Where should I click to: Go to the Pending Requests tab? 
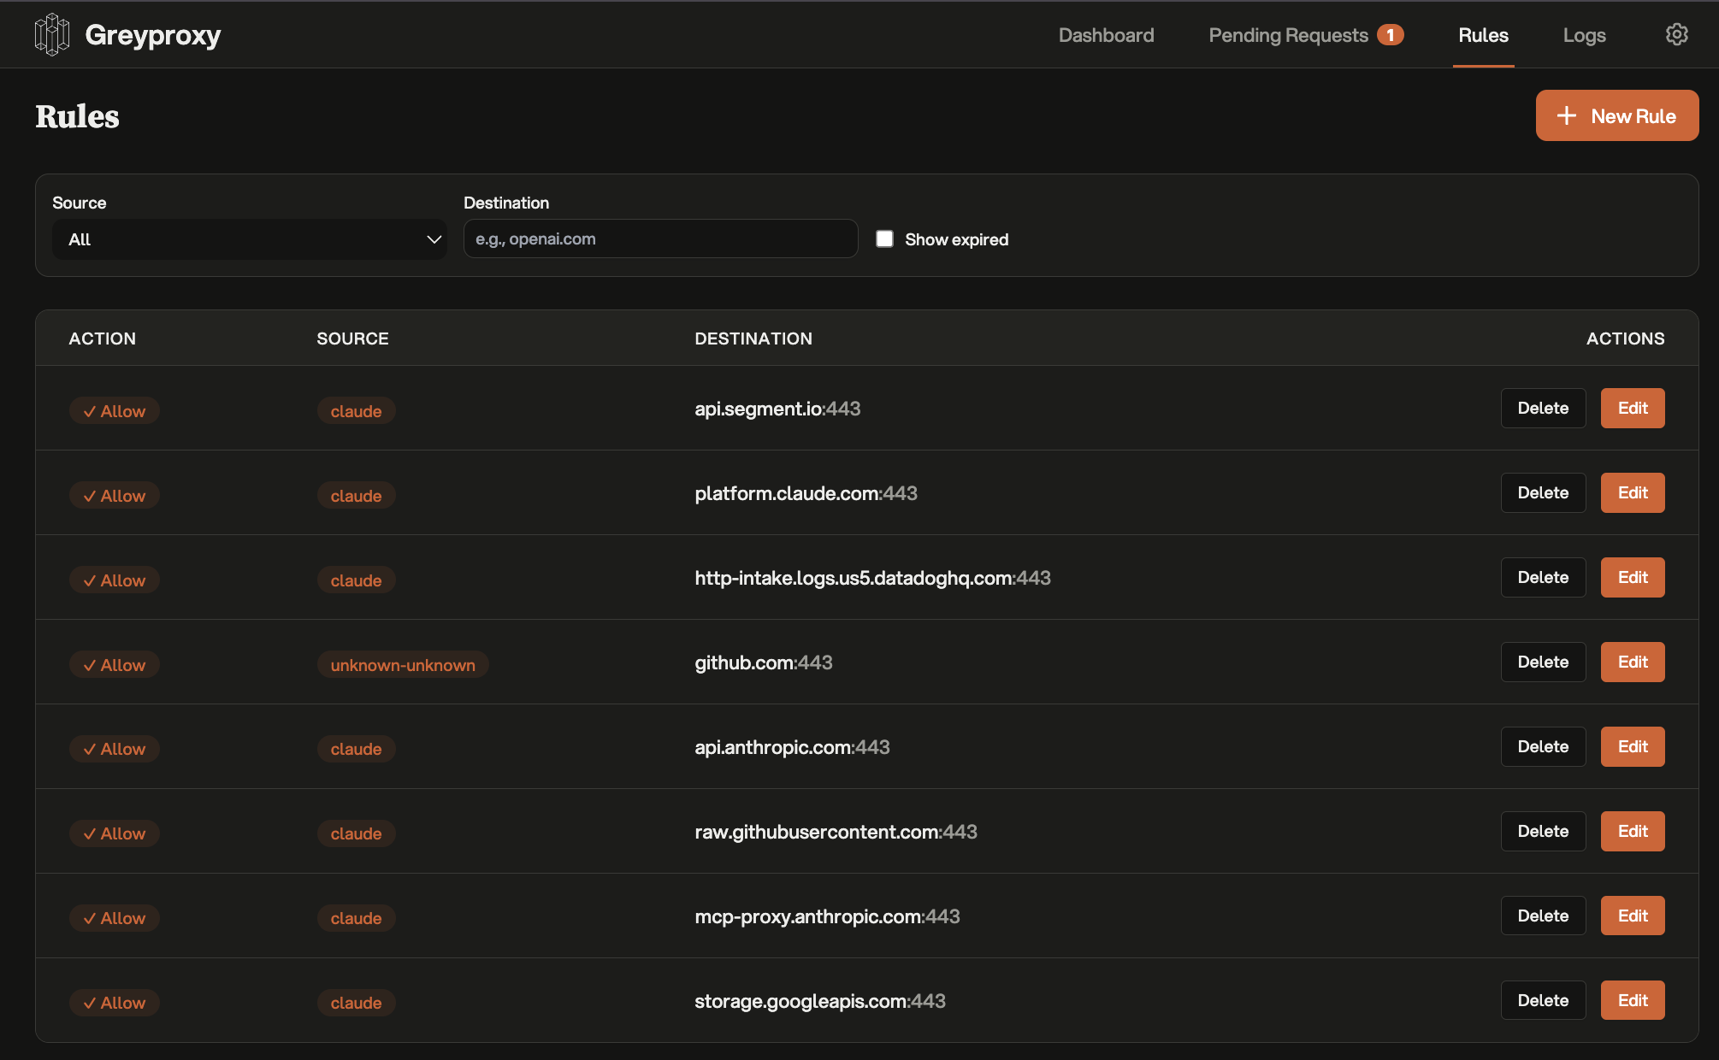1288,35
